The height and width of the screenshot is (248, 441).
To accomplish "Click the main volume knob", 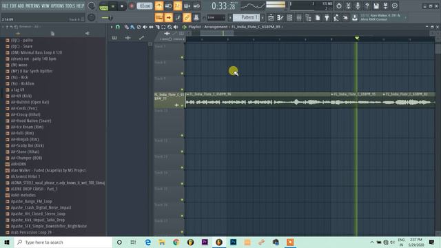I will [x=92, y=6].
